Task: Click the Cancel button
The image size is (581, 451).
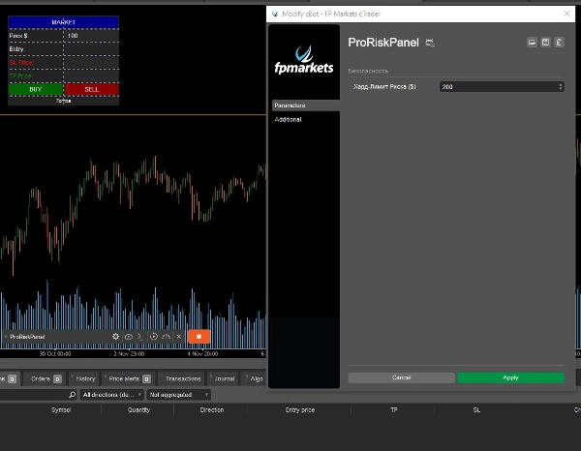Action: click(x=401, y=377)
